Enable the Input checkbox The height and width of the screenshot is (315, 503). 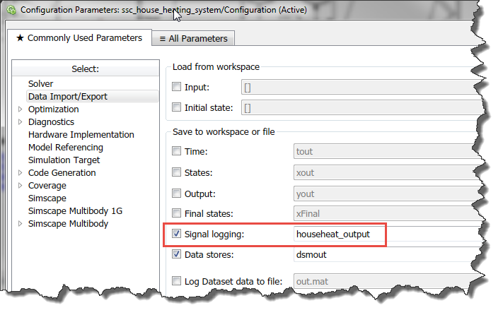(178, 88)
